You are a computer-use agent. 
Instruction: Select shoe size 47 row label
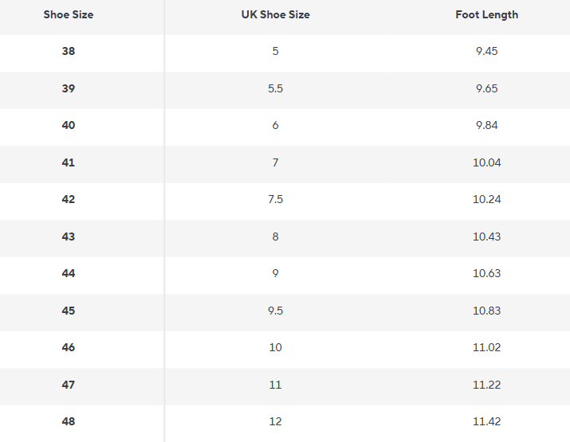click(x=69, y=385)
